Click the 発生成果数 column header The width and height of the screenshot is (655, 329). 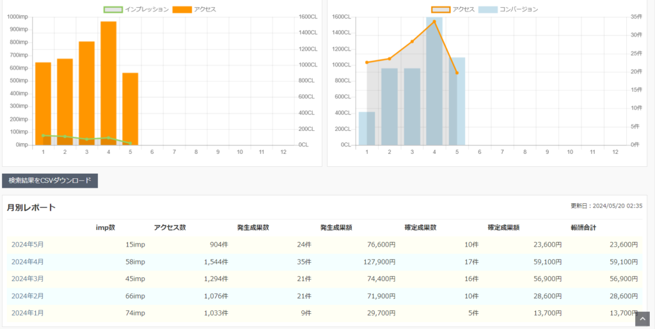[x=253, y=227]
